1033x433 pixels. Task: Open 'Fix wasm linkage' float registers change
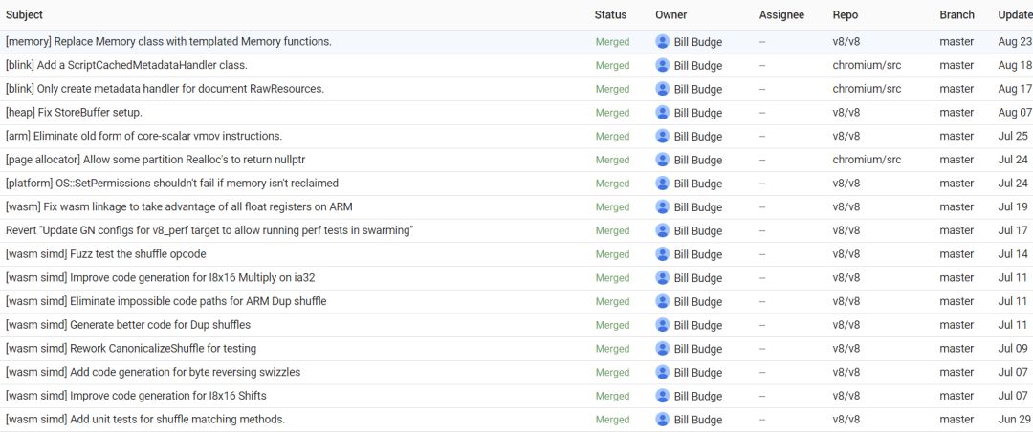(179, 207)
